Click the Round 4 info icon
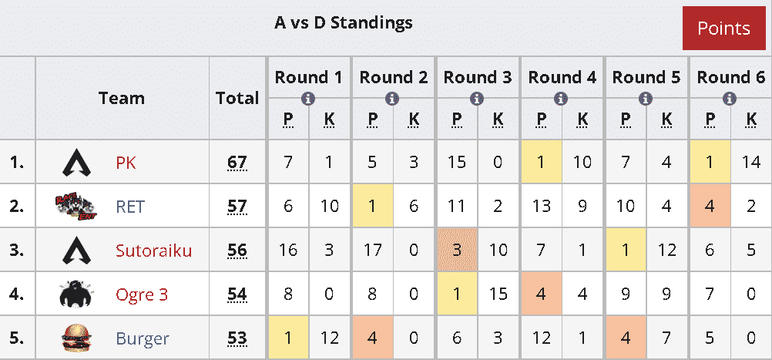This screenshot has height=360, width=772. (x=561, y=99)
